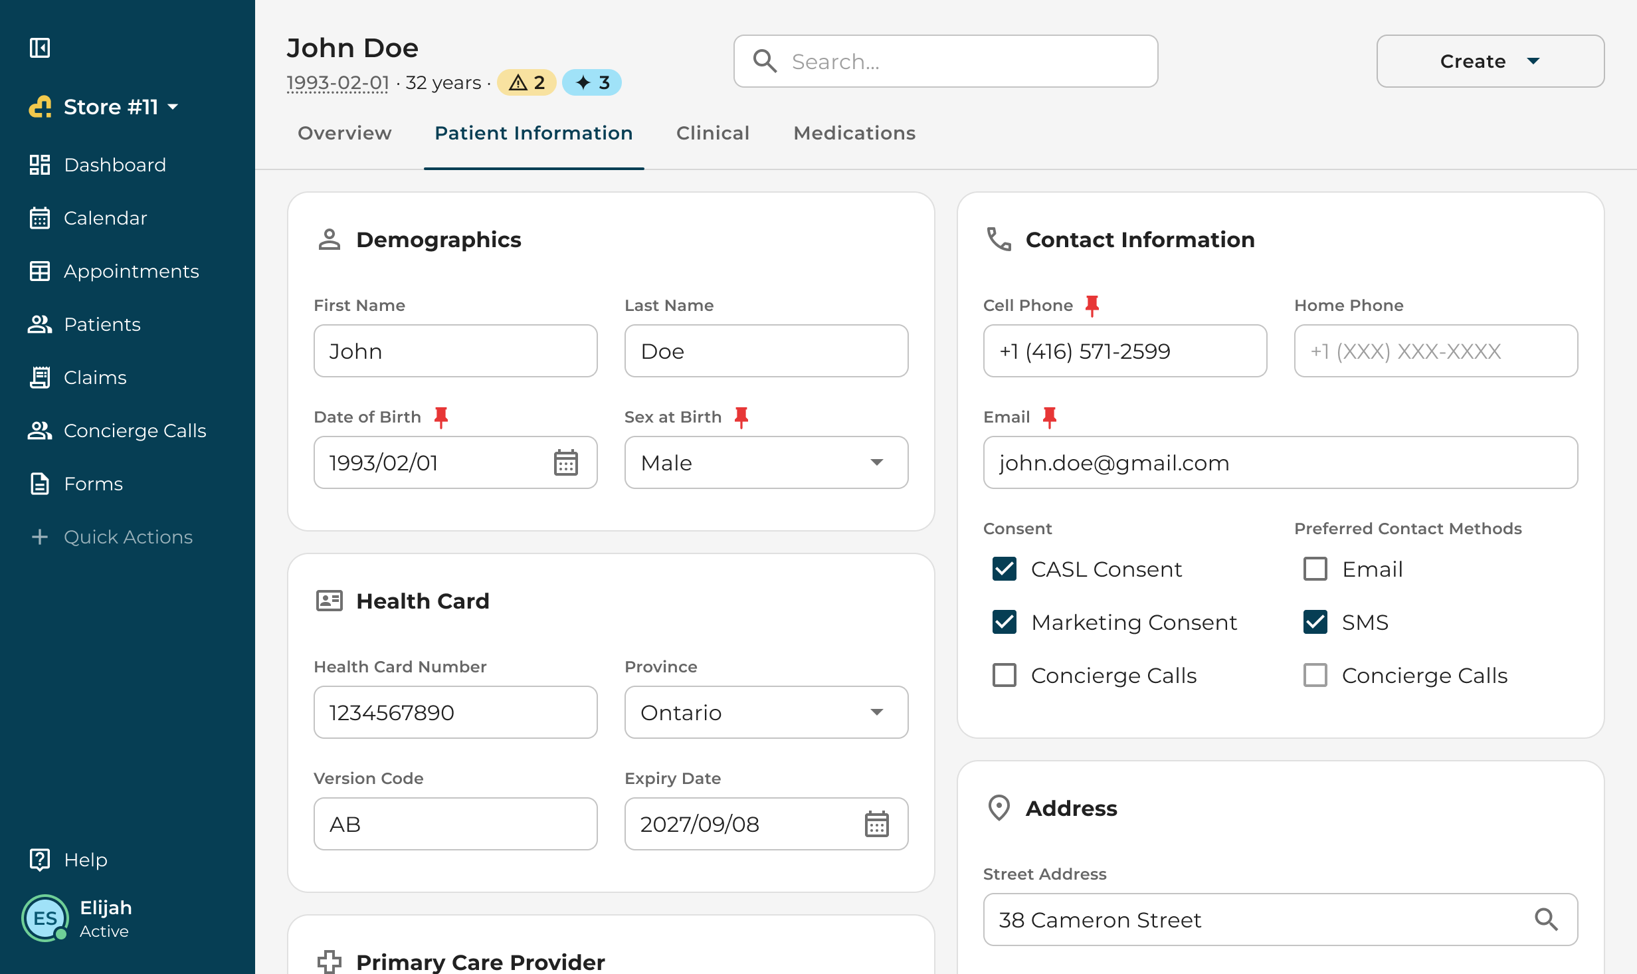The width and height of the screenshot is (1637, 974).
Task: Click the Email field pin marker
Action: coord(1050,417)
